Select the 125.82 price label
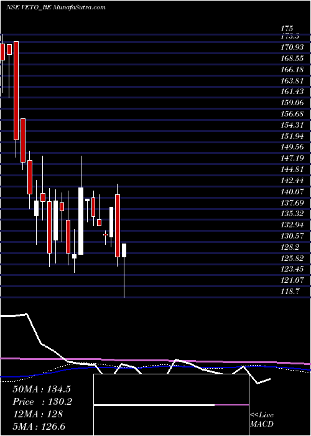Image resolution: width=311 pixels, height=436 pixels. 292,258
